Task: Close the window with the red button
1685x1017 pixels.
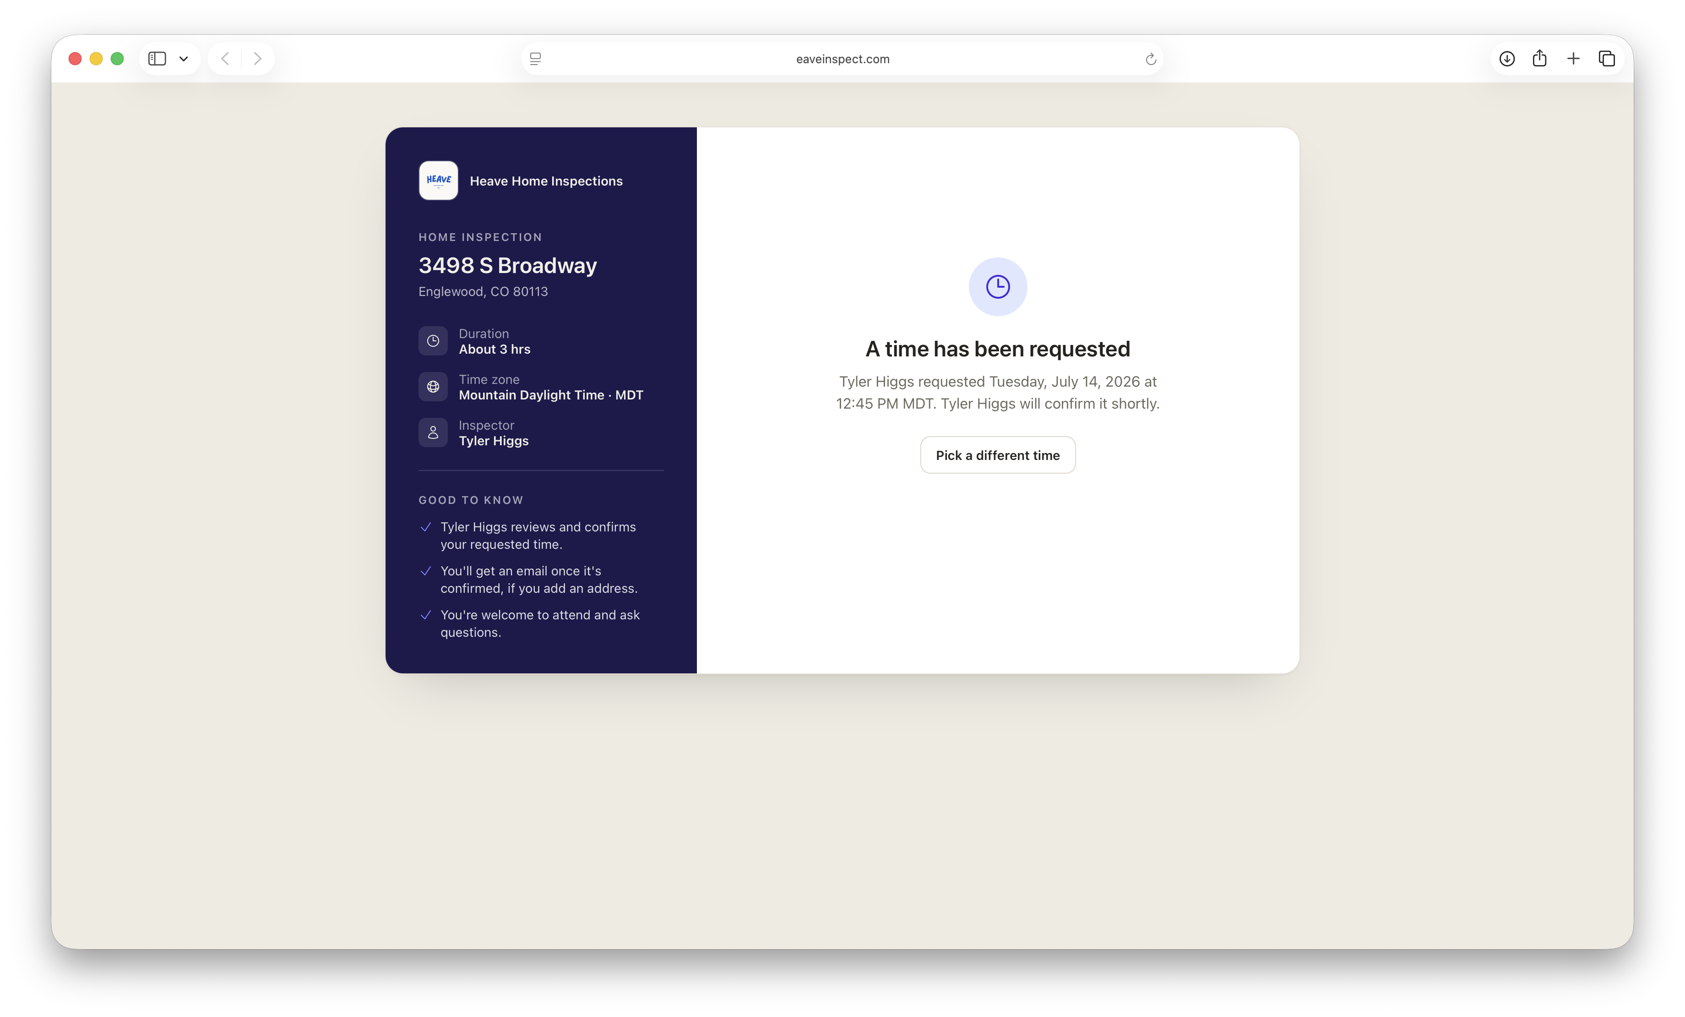Action: click(75, 59)
